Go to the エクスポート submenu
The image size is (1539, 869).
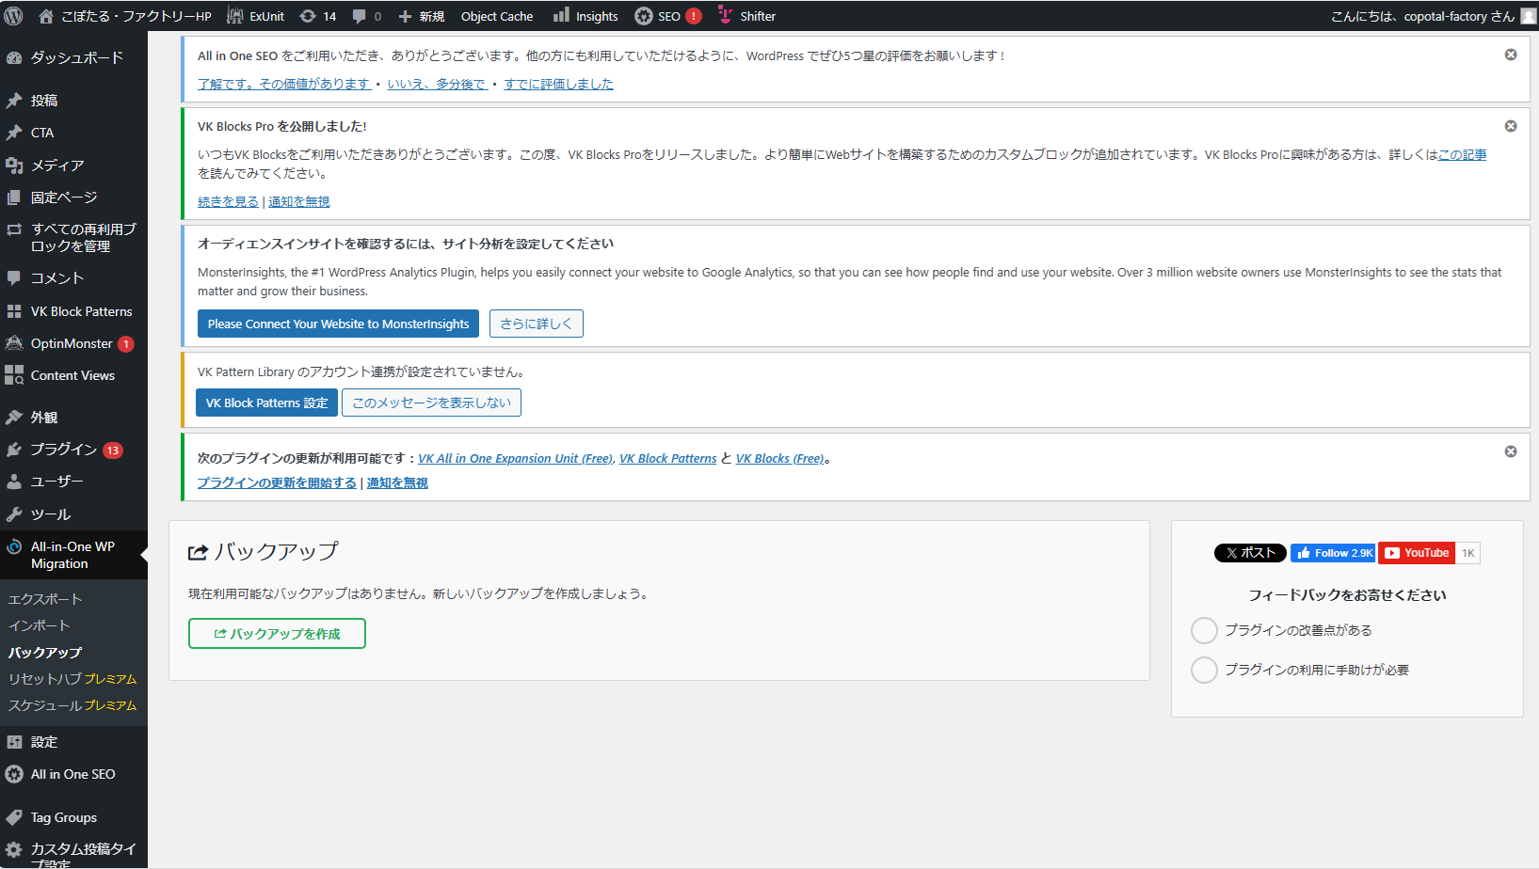click(45, 599)
